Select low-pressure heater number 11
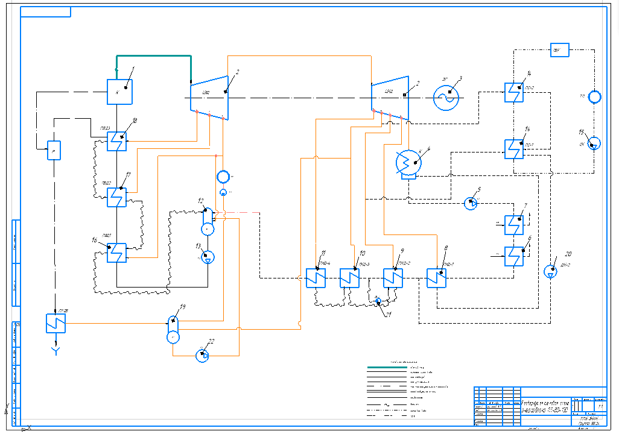619x434 pixels. (x=316, y=278)
